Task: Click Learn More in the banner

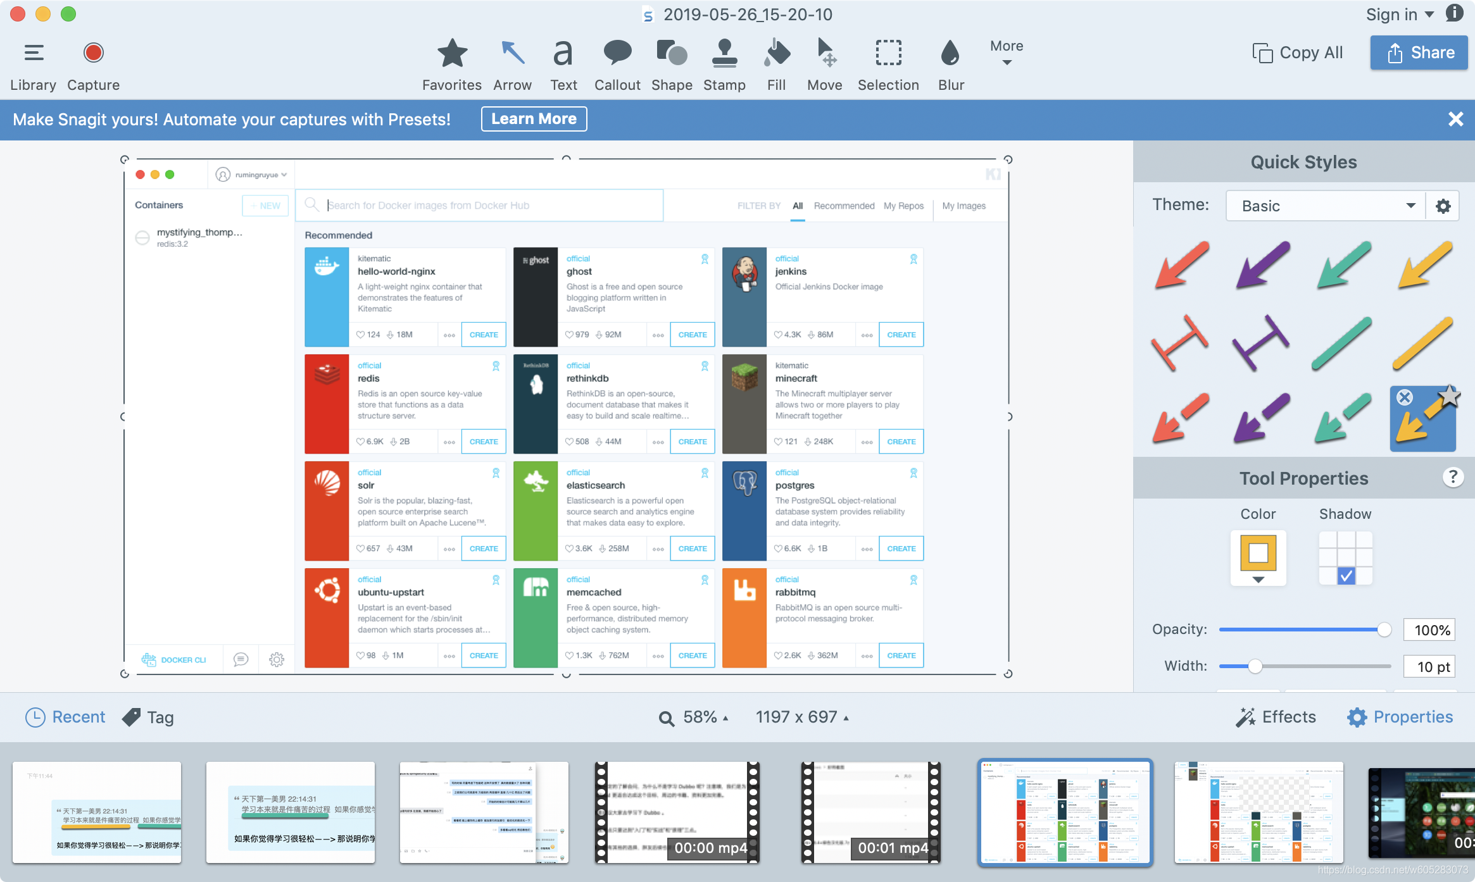Action: [534, 119]
